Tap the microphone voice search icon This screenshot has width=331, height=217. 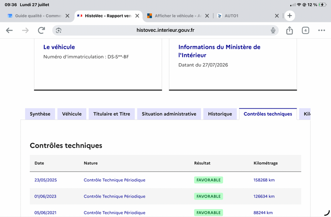273,30
